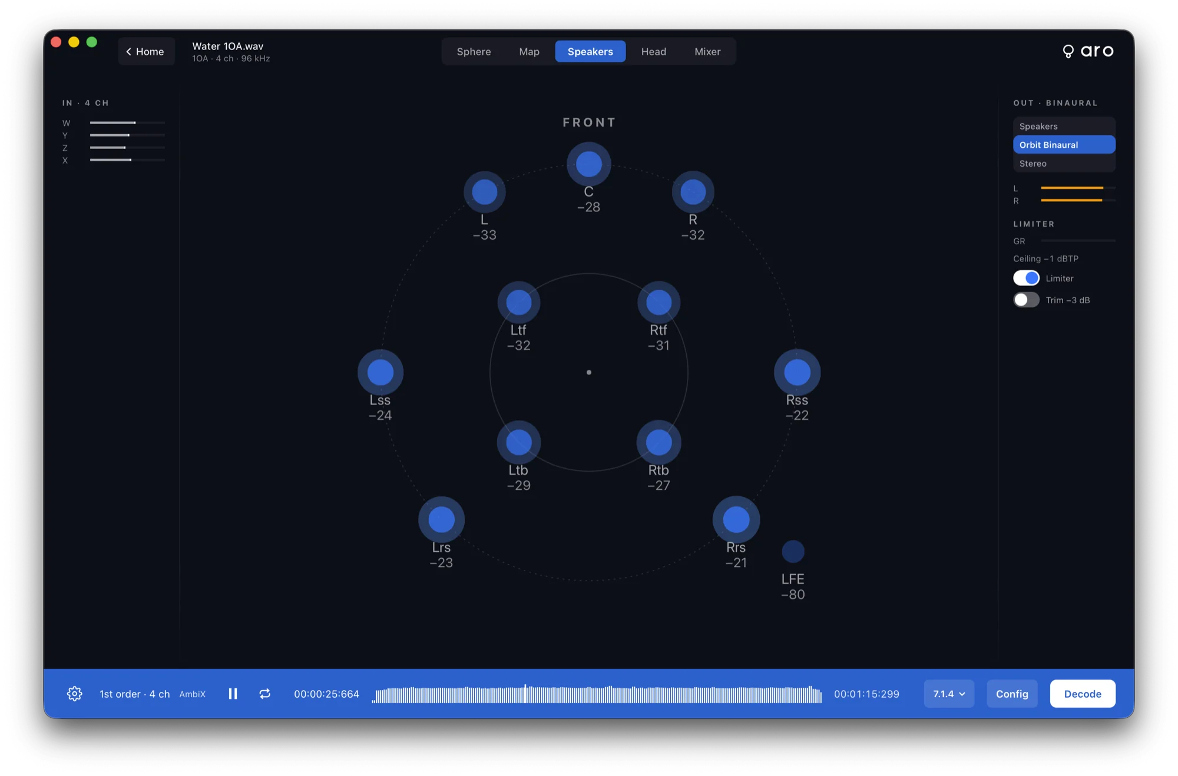Viewport: 1178px width, 776px height.
Task: Select the LFE speaker node
Action: click(x=793, y=551)
